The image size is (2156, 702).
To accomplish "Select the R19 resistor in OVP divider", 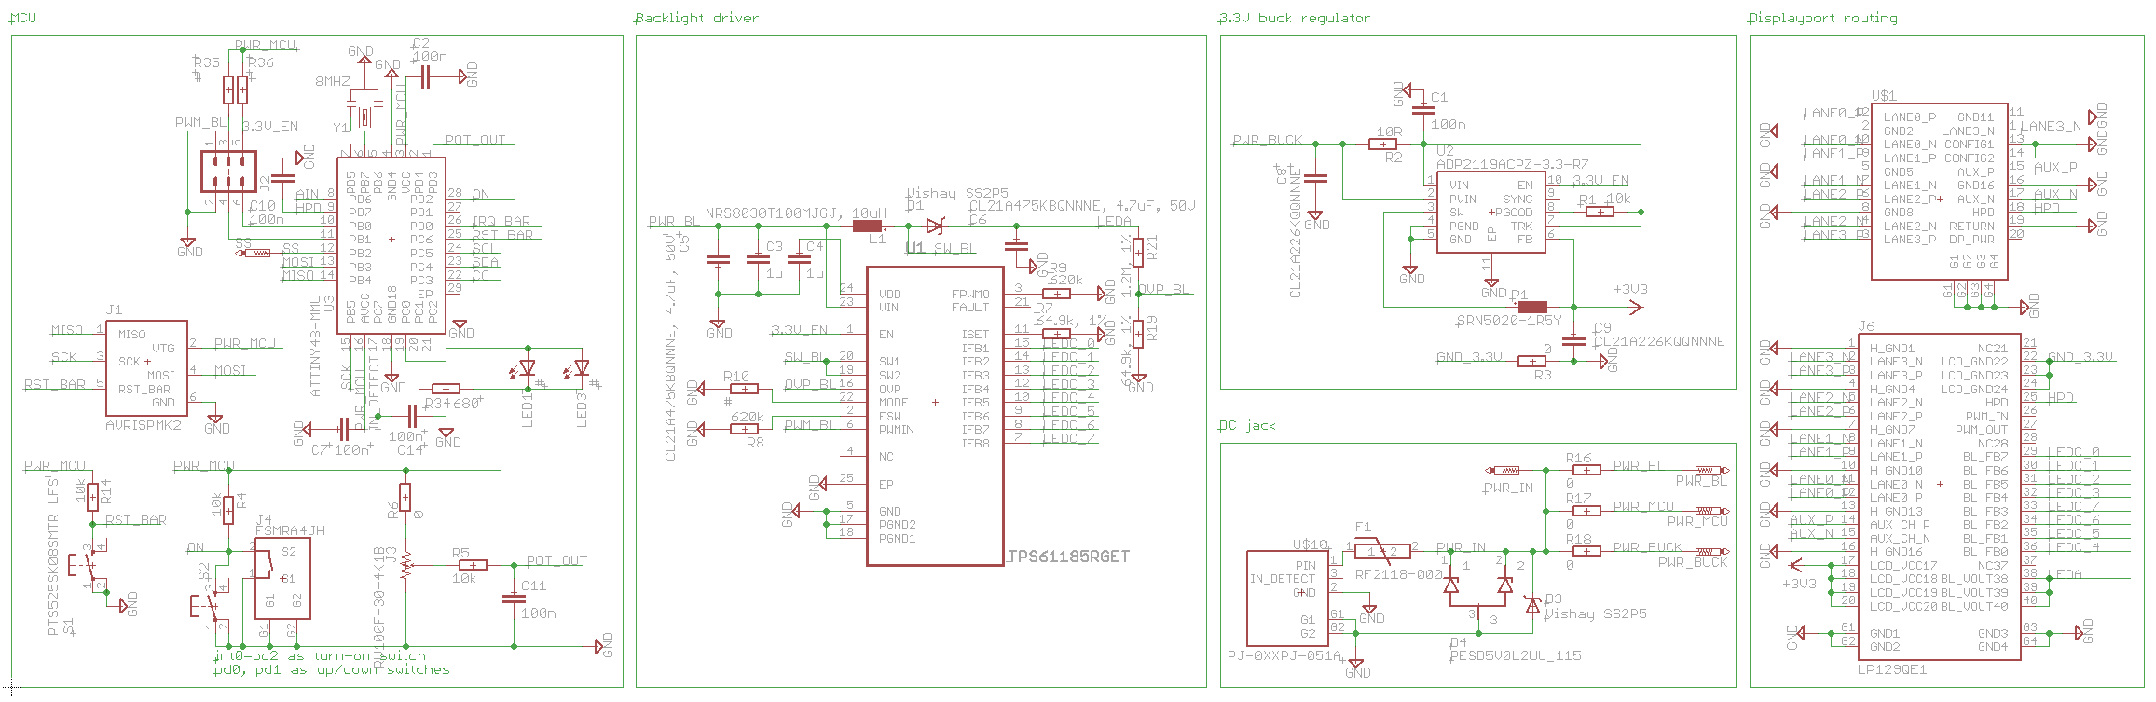I will click(1138, 334).
